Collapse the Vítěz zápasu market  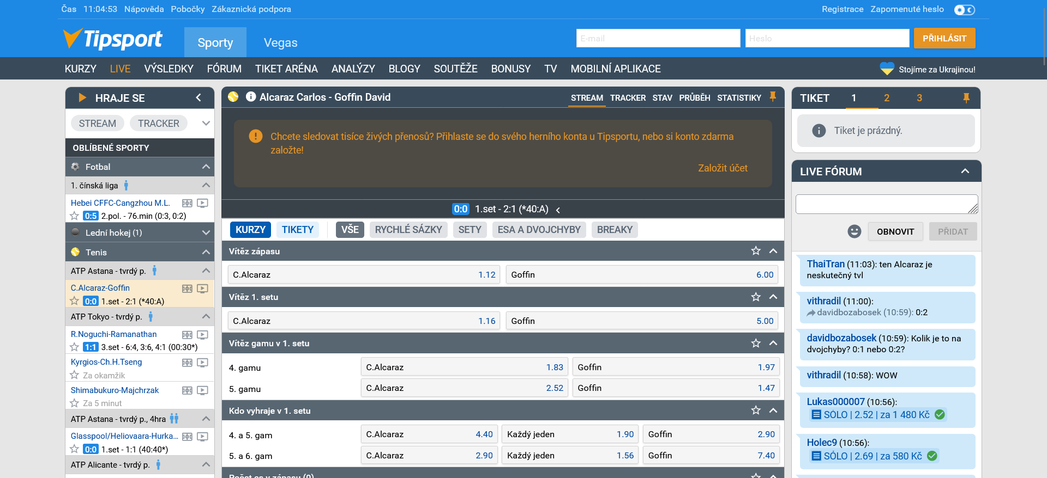(773, 251)
